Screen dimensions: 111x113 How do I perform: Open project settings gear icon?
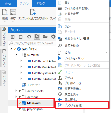53,37
